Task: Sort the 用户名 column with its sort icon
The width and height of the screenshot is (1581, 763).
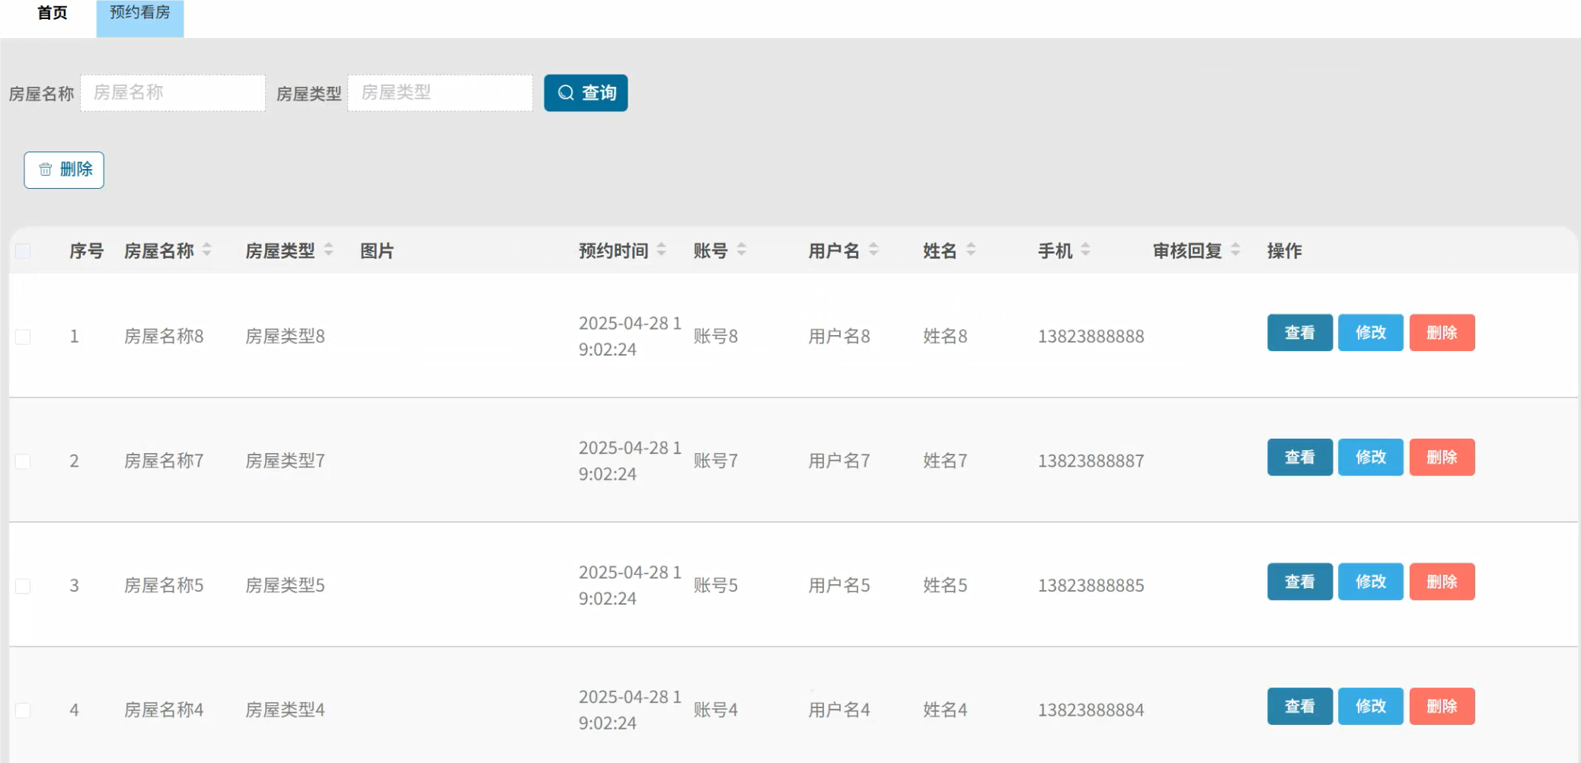Action: (x=875, y=249)
